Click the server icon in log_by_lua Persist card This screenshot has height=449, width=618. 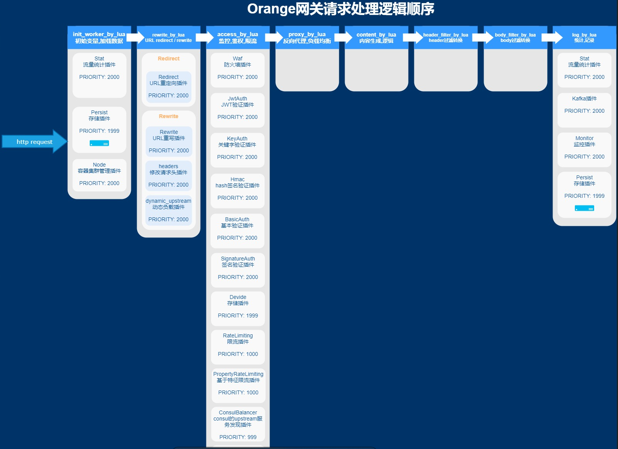click(x=584, y=208)
